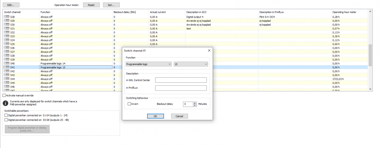Click the OFF icon for channel S39

(7, 60)
